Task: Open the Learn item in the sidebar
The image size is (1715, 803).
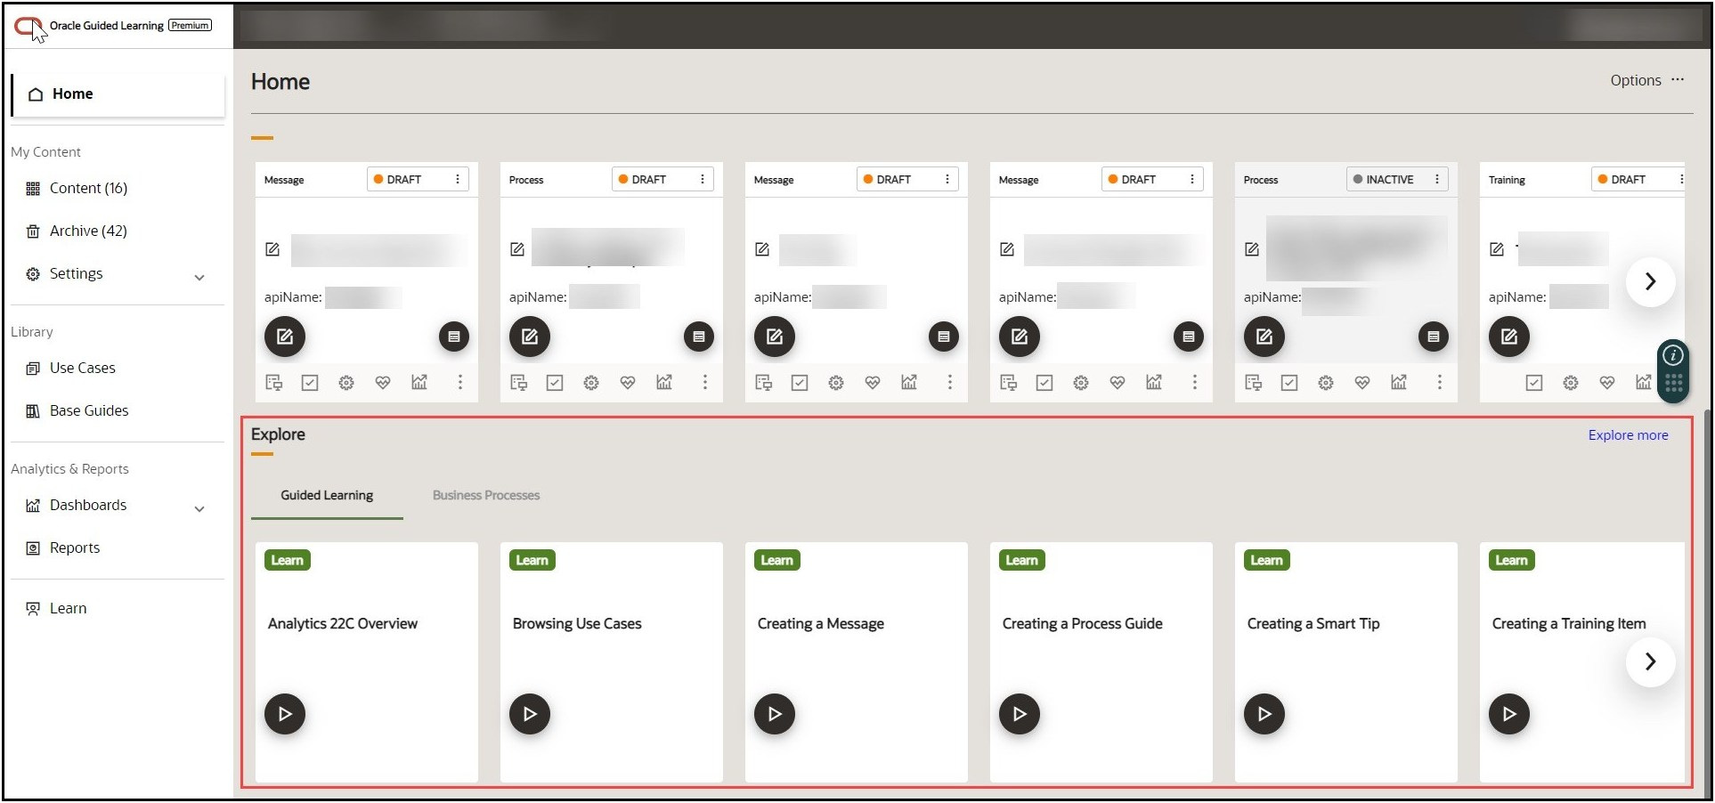Action: pyautogui.click(x=68, y=608)
